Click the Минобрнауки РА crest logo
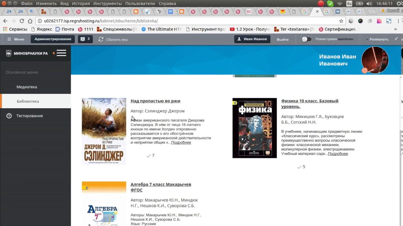Image resolution: width=403 pixels, height=226 pixels. (9, 53)
